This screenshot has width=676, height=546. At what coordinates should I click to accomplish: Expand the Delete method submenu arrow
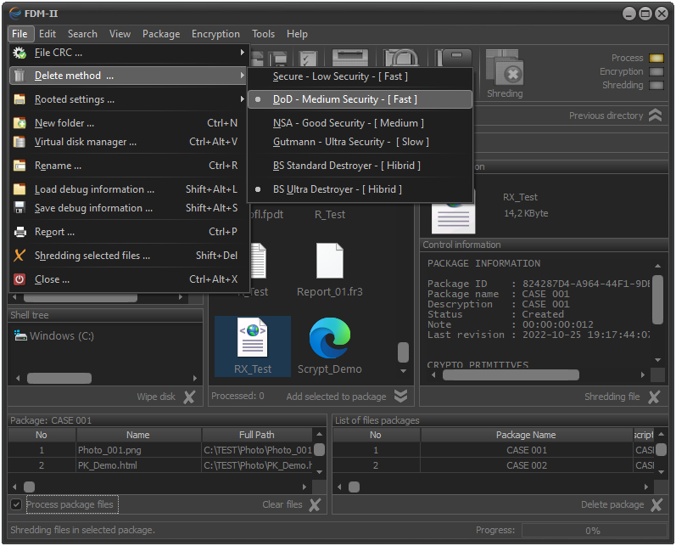pyautogui.click(x=243, y=76)
